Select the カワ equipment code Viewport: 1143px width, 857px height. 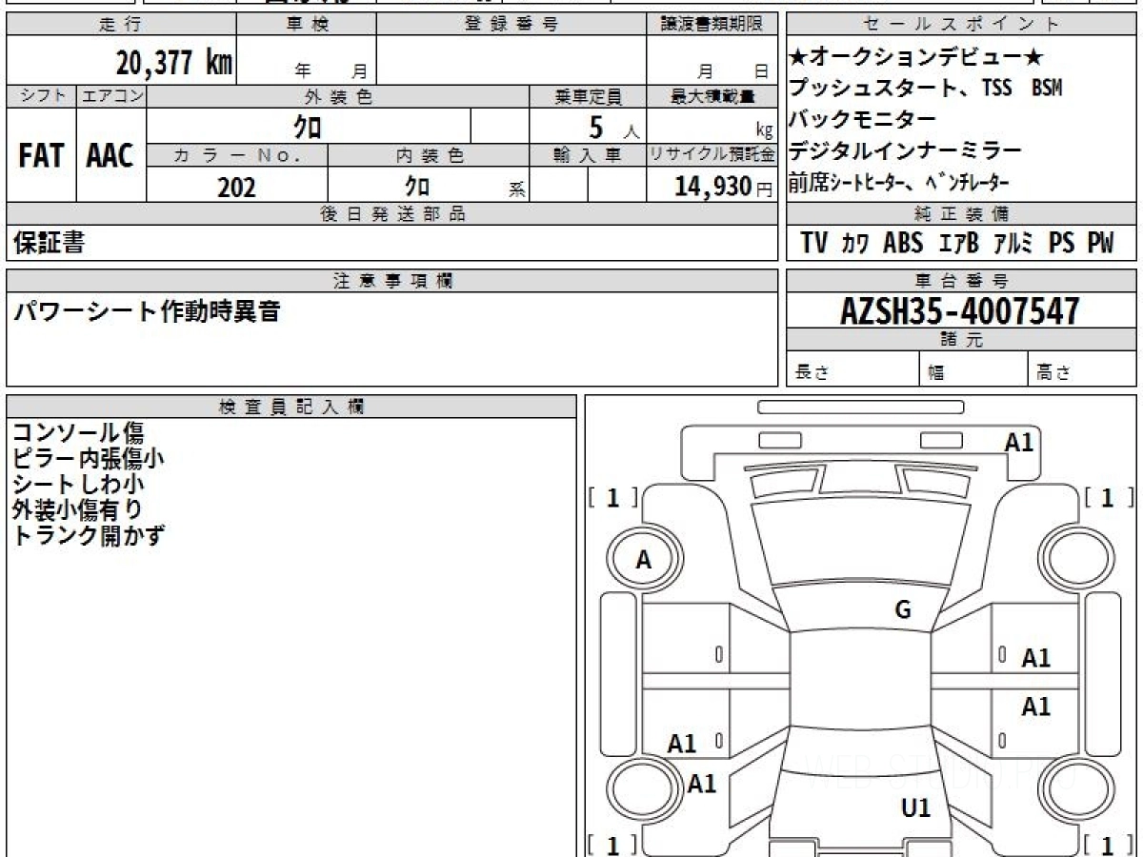pyautogui.click(x=855, y=244)
